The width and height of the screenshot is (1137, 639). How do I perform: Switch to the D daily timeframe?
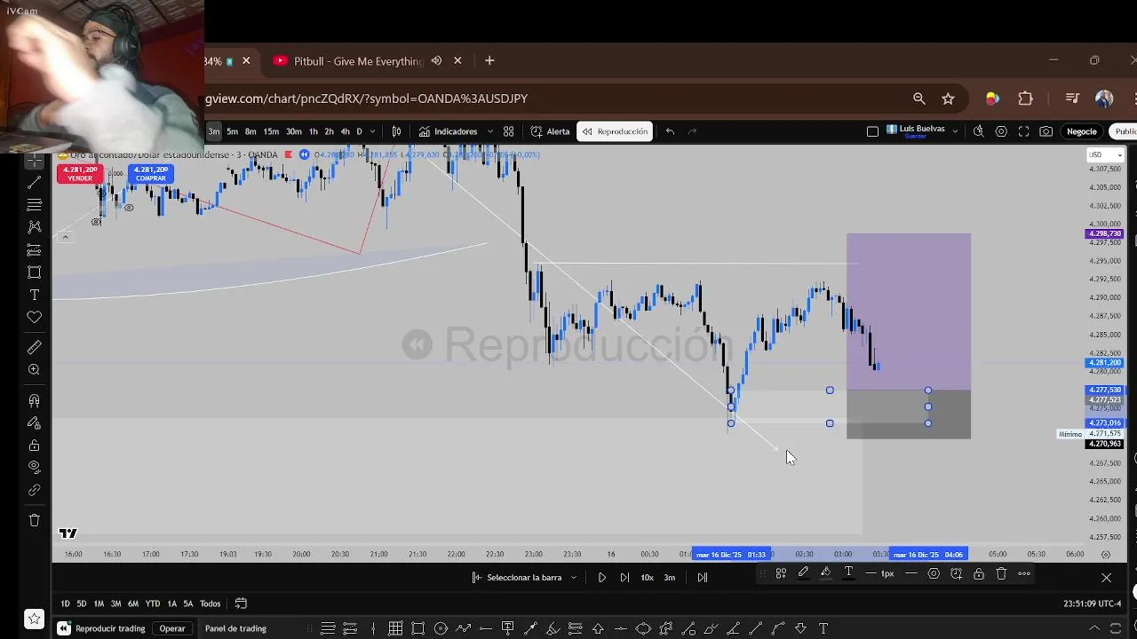pyautogui.click(x=359, y=131)
